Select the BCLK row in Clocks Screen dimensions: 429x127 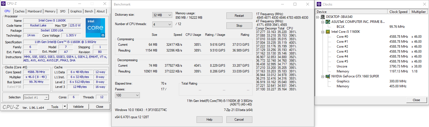(372, 27)
